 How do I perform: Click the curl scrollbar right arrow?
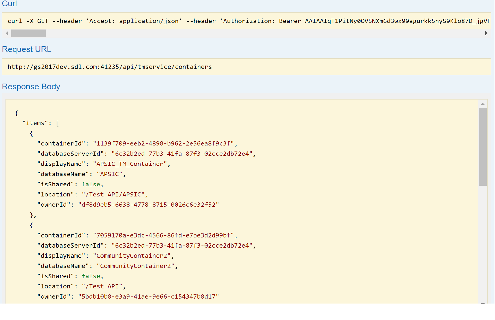tap(486, 33)
